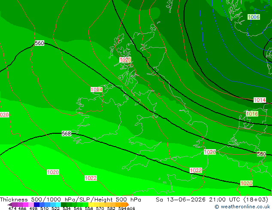Click the blue '1006' isobar label
The image size is (272, 210).
(254, 17)
